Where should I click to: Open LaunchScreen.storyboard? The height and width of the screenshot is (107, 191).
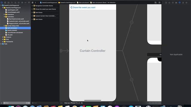click(15, 32)
